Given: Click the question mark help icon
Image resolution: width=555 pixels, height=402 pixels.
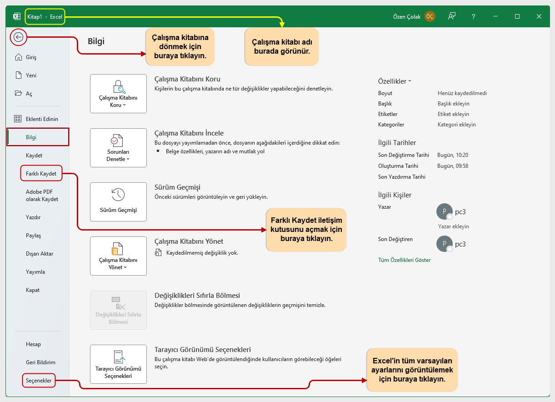Looking at the screenshot, I should [x=473, y=16].
